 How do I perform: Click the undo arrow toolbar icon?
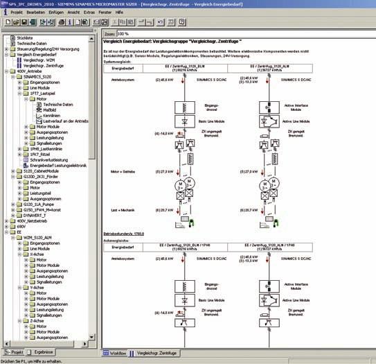(x=160, y=22)
